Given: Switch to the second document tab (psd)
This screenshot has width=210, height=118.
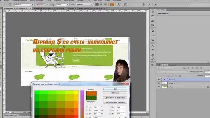Looking at the screenshot, I should [54, 8].
